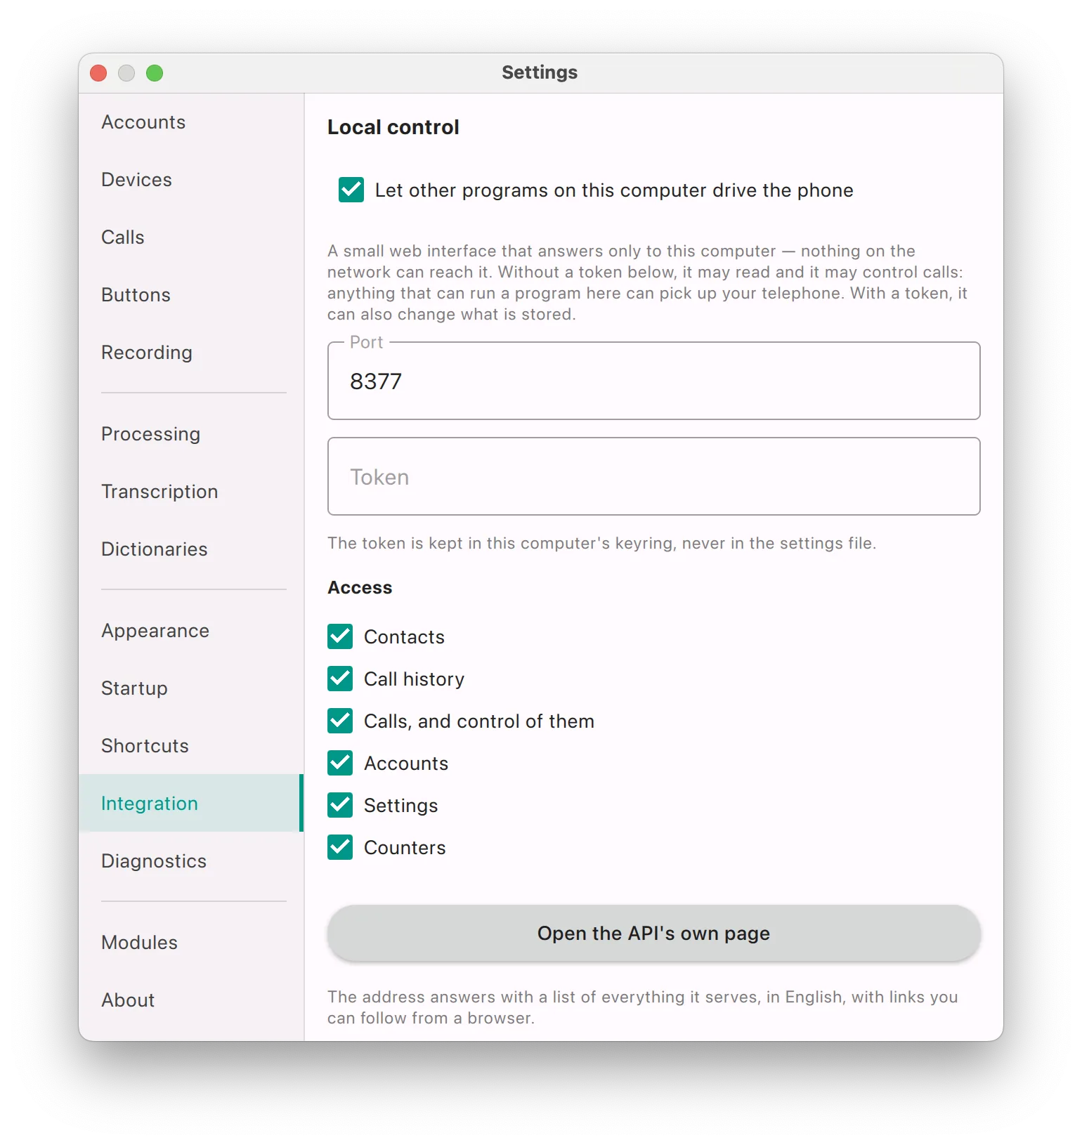Go to Appearance settings
1082x1145 pixels.
click(x=191, y=631)
